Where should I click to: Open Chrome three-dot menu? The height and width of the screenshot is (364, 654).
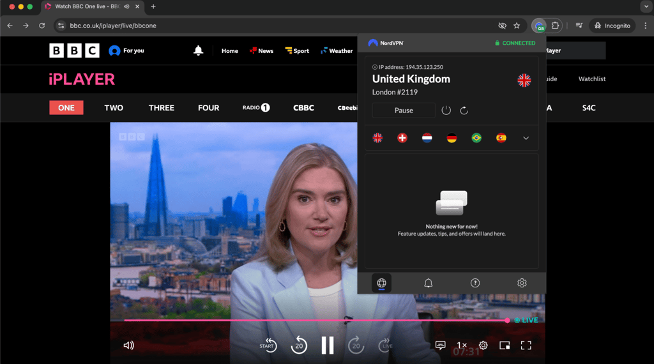(645, 26)
